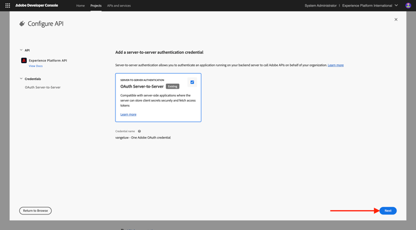Click the OAuth Server-to-Server card title

(142, 86)
